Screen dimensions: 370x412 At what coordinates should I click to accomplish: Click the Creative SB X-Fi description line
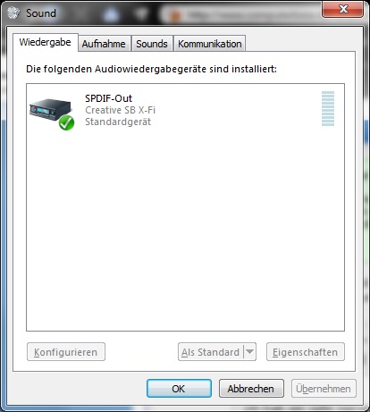[x=120, y=110]
